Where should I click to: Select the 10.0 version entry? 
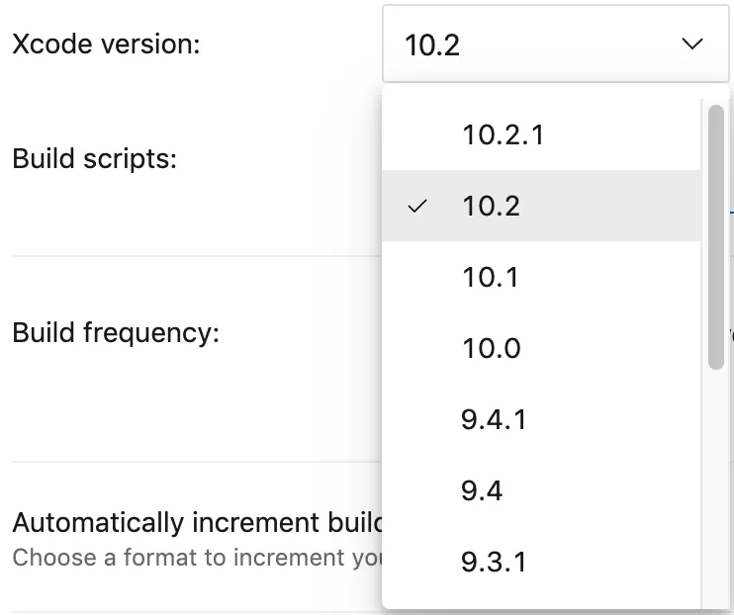(x=491, y=348)
